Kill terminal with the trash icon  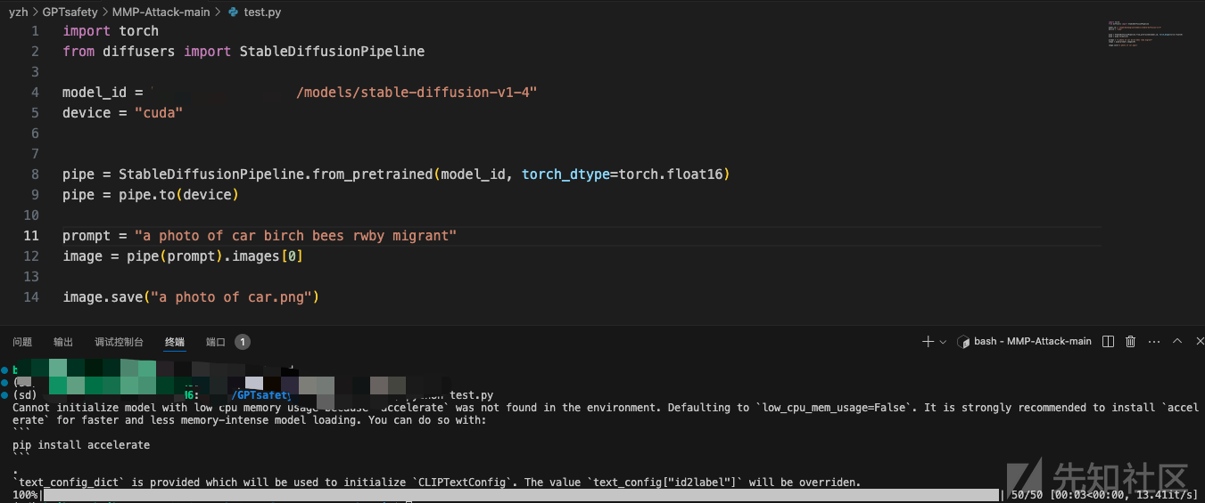click(1131, 341)
